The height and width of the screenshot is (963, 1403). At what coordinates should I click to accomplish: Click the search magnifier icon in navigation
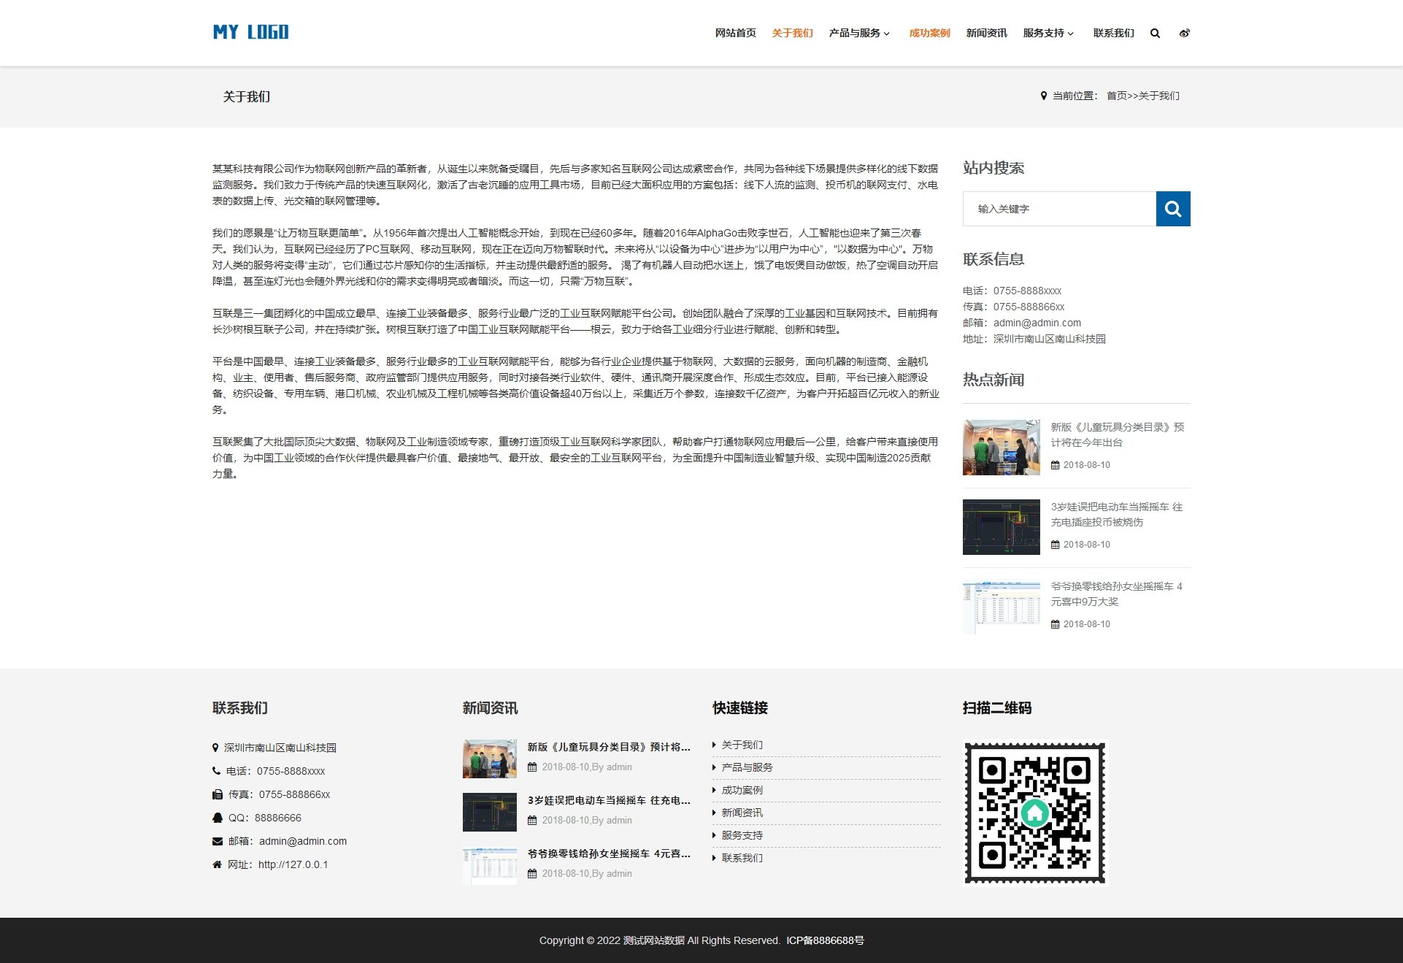point(1155,33)
